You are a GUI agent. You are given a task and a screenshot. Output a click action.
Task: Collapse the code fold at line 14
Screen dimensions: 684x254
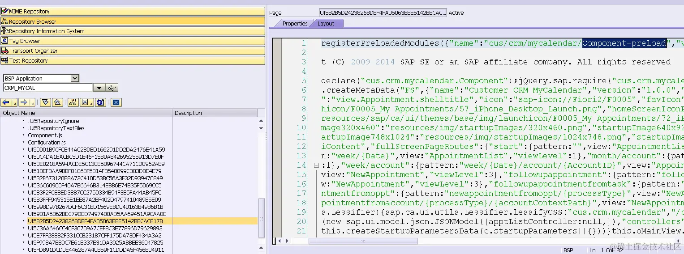click(316, 165)
